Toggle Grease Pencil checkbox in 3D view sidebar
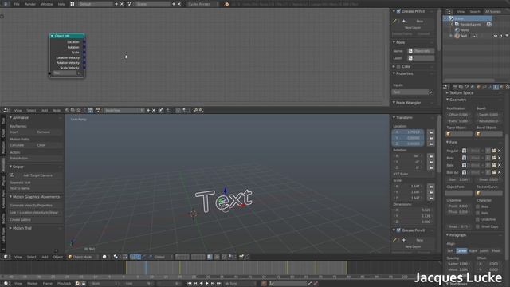 click(398, 230)
